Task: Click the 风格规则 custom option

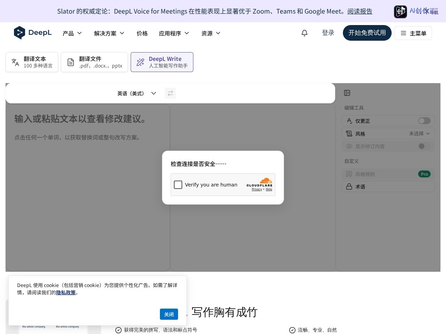Action: [388, 174]
